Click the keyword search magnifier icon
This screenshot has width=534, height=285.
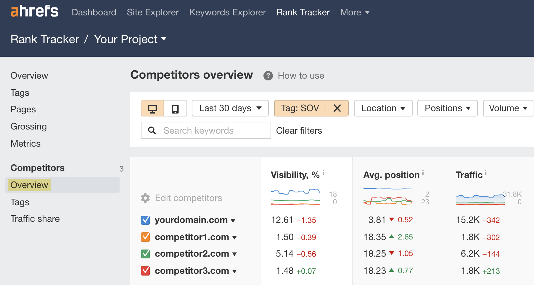point(152,130)
